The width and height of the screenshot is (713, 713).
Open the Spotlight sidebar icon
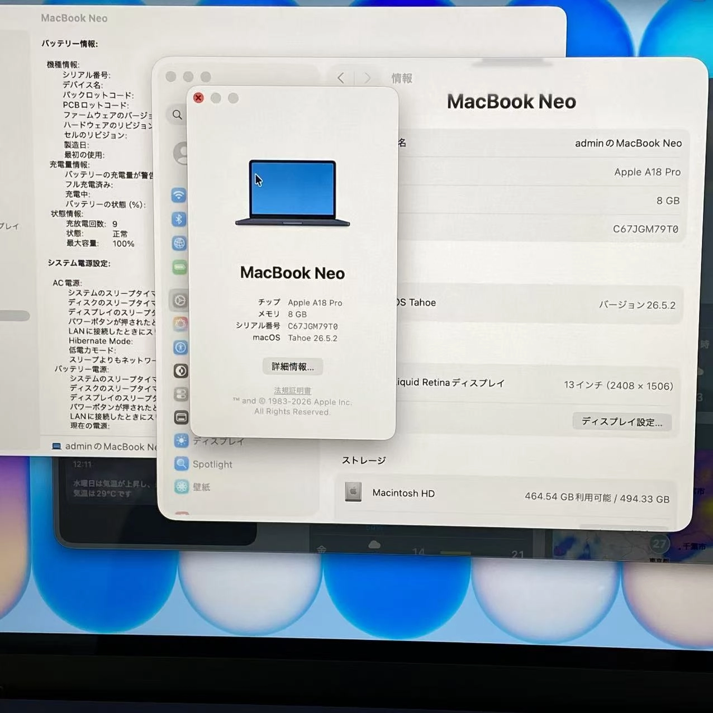pyautogui.click(x=181, y=464)
